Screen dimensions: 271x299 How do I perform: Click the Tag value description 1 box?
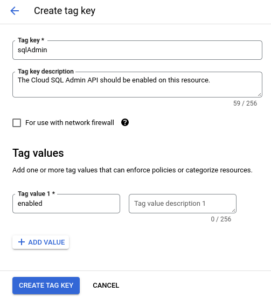click(183, 204)
